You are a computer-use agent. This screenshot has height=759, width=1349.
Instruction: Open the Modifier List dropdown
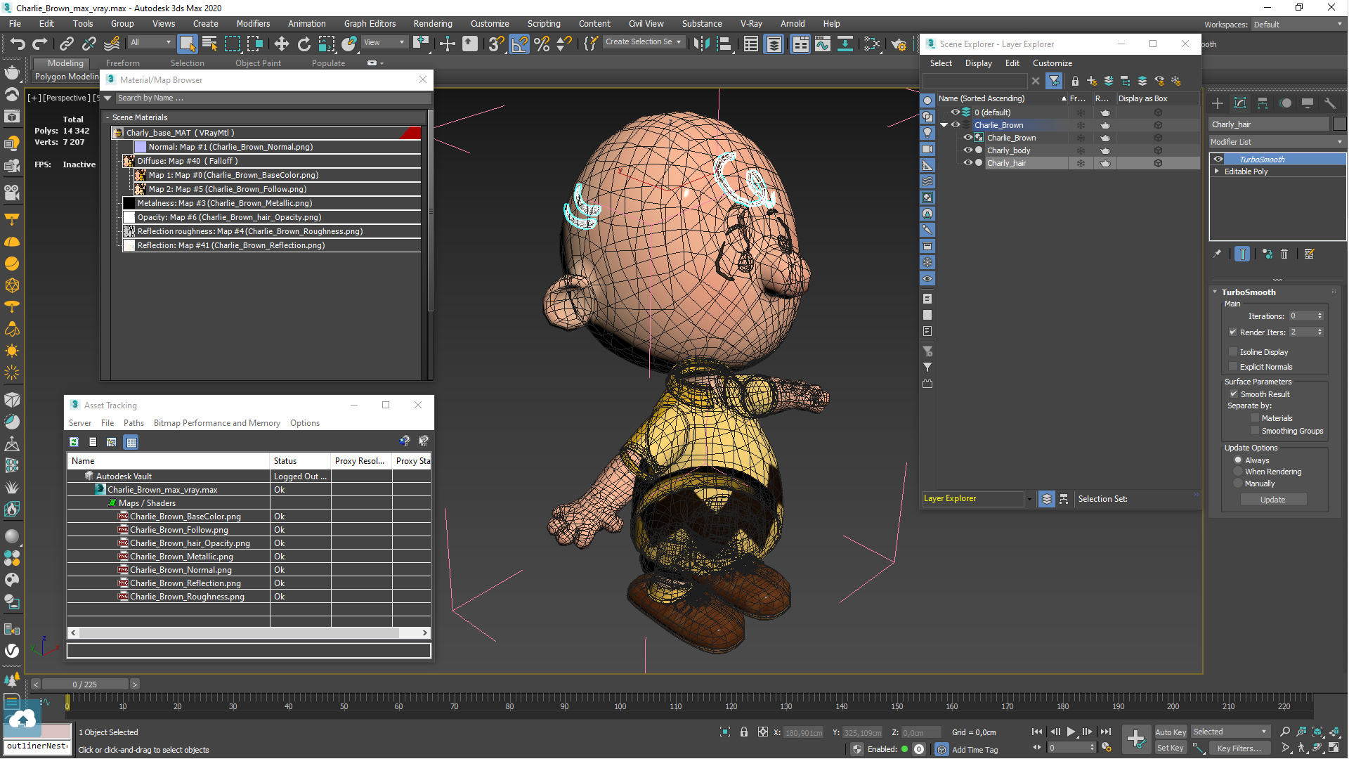coord(1277,142)
